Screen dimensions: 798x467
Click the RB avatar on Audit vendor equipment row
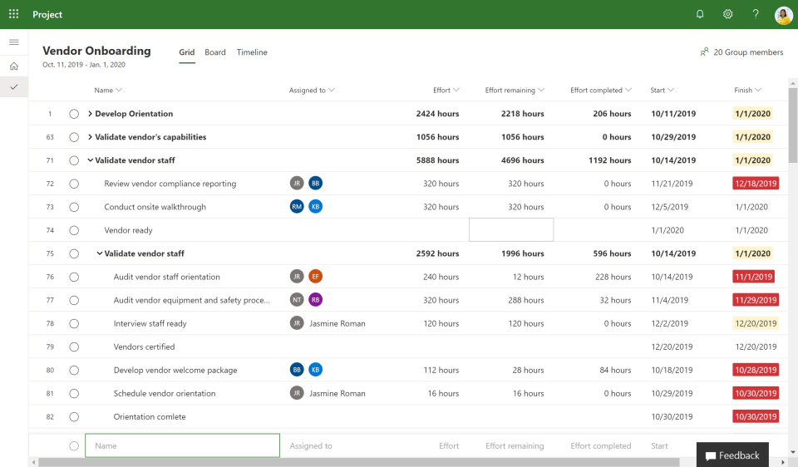pos(316,300)
